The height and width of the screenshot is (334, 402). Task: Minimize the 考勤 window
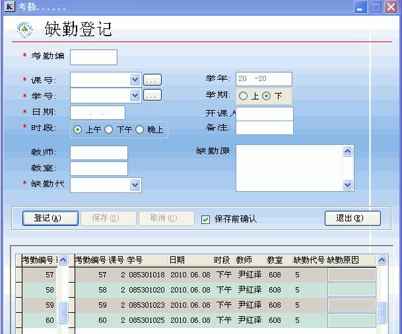point(360,7)
